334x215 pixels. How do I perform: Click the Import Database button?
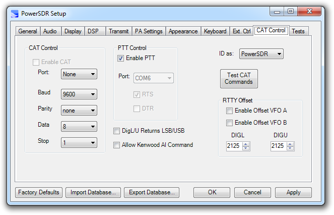click(93, 192)
